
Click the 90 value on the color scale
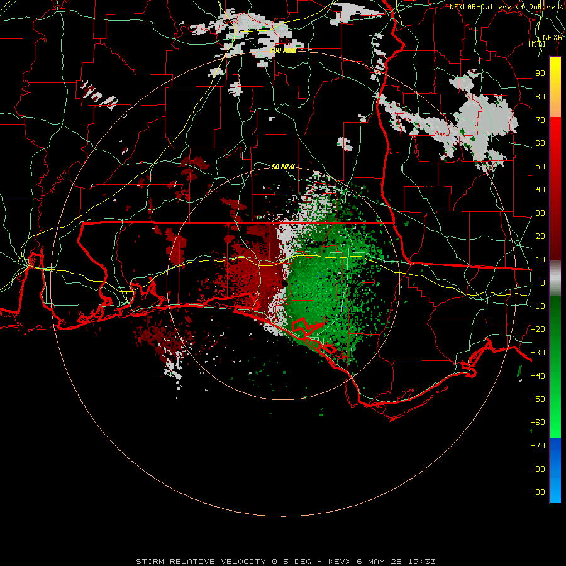pyautogui.click(x=540, y=74)
